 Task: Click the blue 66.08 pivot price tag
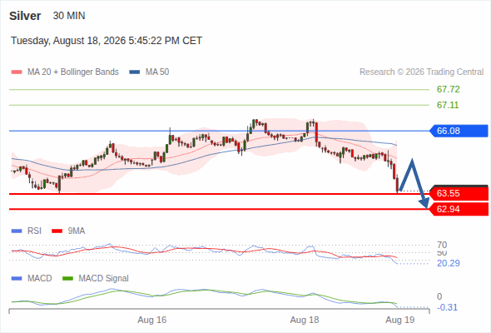(x=458, y=131)
